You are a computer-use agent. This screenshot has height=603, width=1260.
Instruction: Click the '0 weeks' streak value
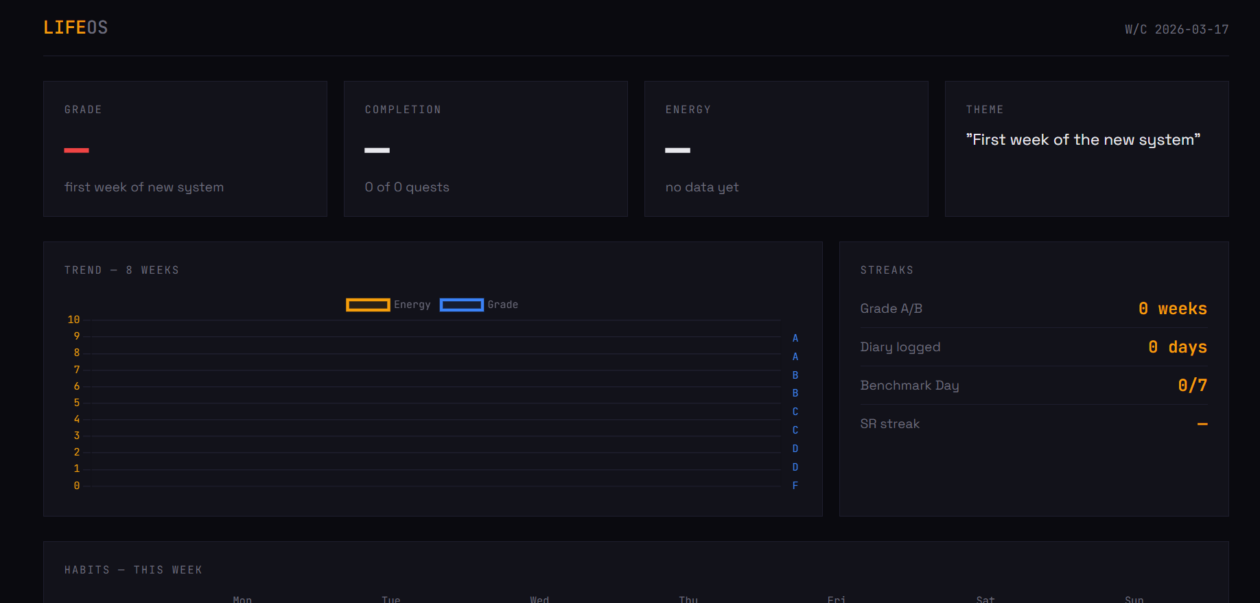(1172, 309)
